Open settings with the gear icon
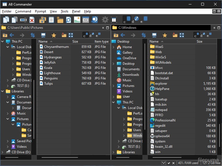 click(105, 20)
